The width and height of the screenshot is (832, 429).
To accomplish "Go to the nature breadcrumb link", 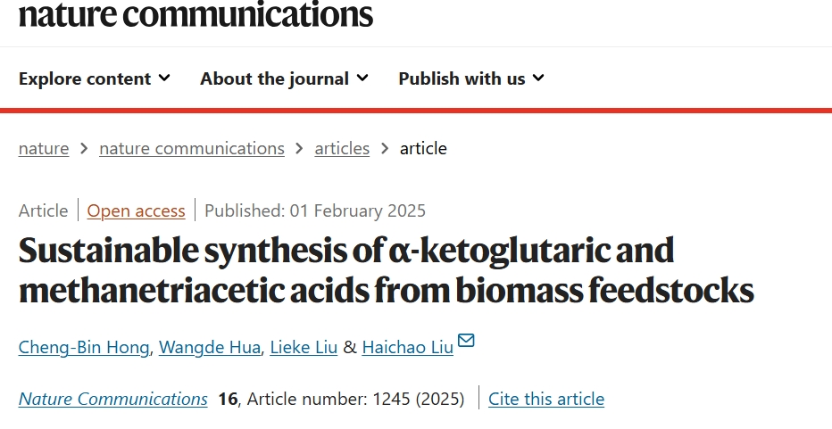I will [44, 148].
